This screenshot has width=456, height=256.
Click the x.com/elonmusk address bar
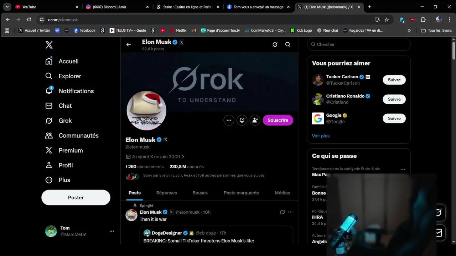(x=207, y=20)
